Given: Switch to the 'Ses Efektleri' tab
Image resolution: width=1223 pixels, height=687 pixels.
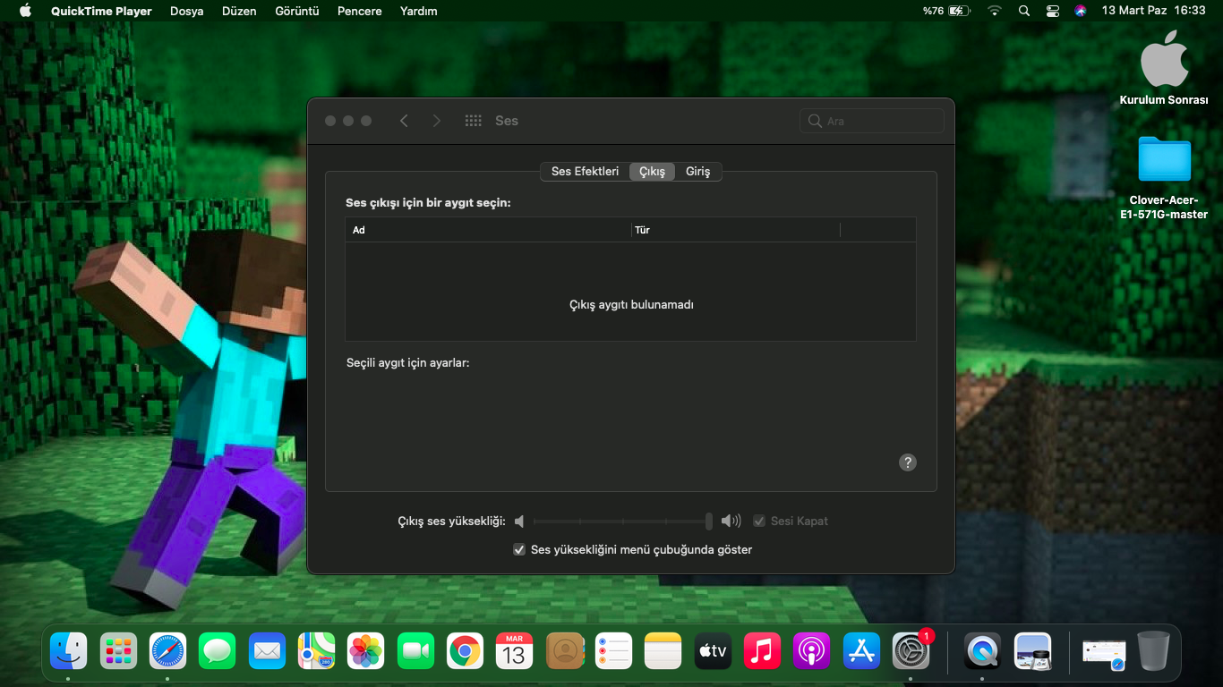Looking at the screenshot, I should coord(585,171).
